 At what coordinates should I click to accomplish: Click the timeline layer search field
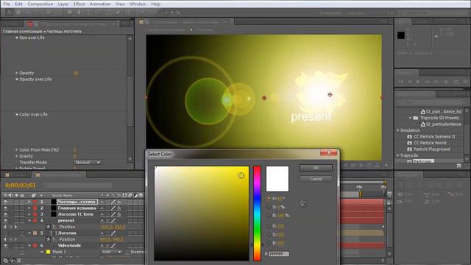pyautogui.click(x=77, y=185)
